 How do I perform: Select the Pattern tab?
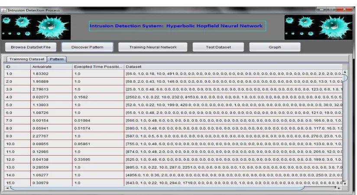click(x=57, y=59)
